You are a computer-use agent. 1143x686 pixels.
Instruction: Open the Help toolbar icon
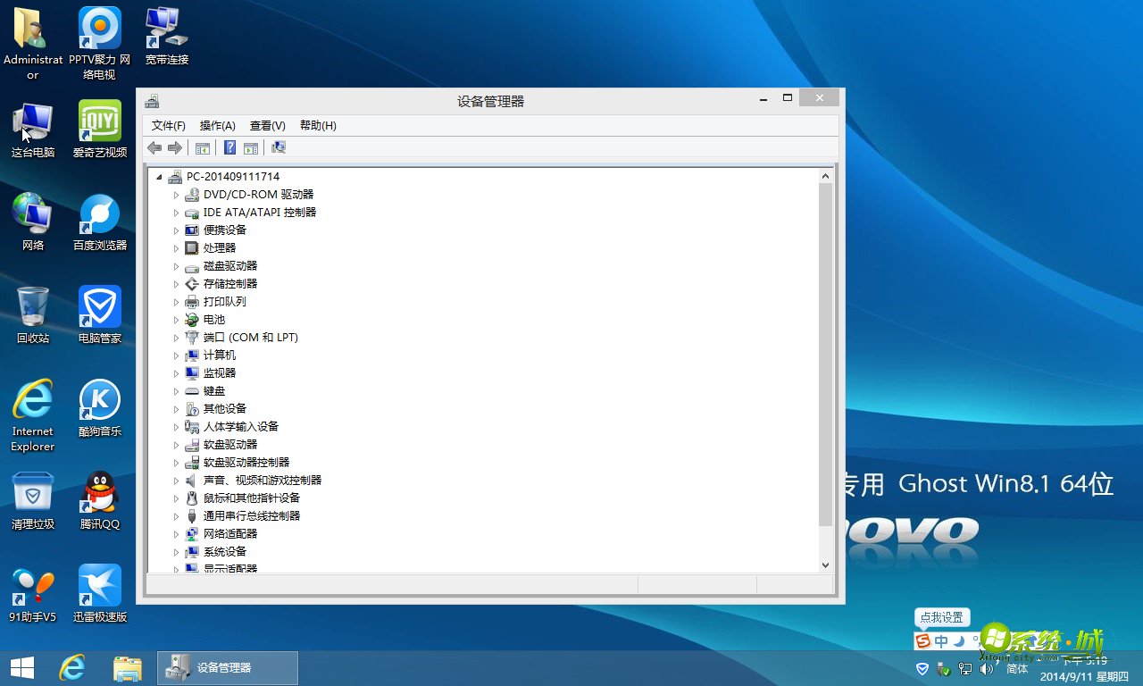coord(229,147)
